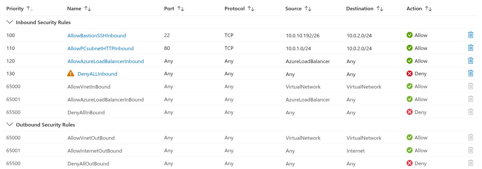Screen dimensions: 482x169
Task: Collapse the Outbound Security Rules group
Action: click(10, 125)
